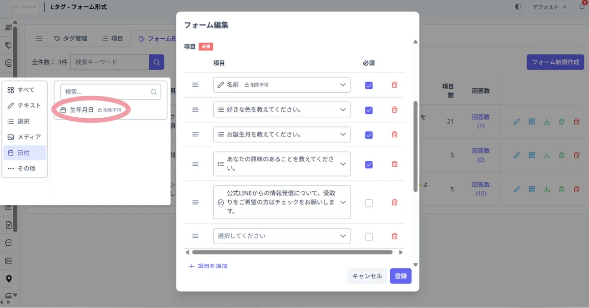Viewport: 589px width, 308px height.
Task: Copy the form with 回答数 (0)
Action: pos(562,155)
